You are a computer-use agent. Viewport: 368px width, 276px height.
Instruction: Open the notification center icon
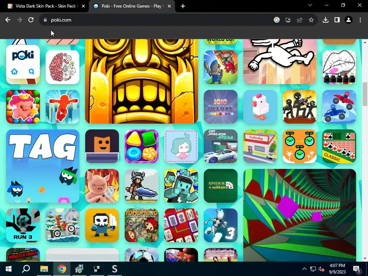coord(356,269)
